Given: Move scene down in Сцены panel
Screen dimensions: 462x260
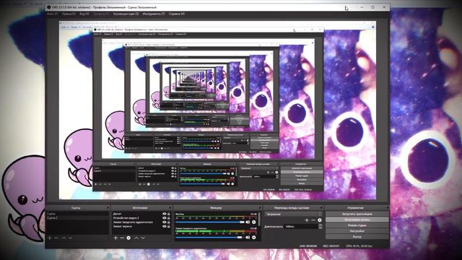Looking at the screenshot, I should 71,238.
